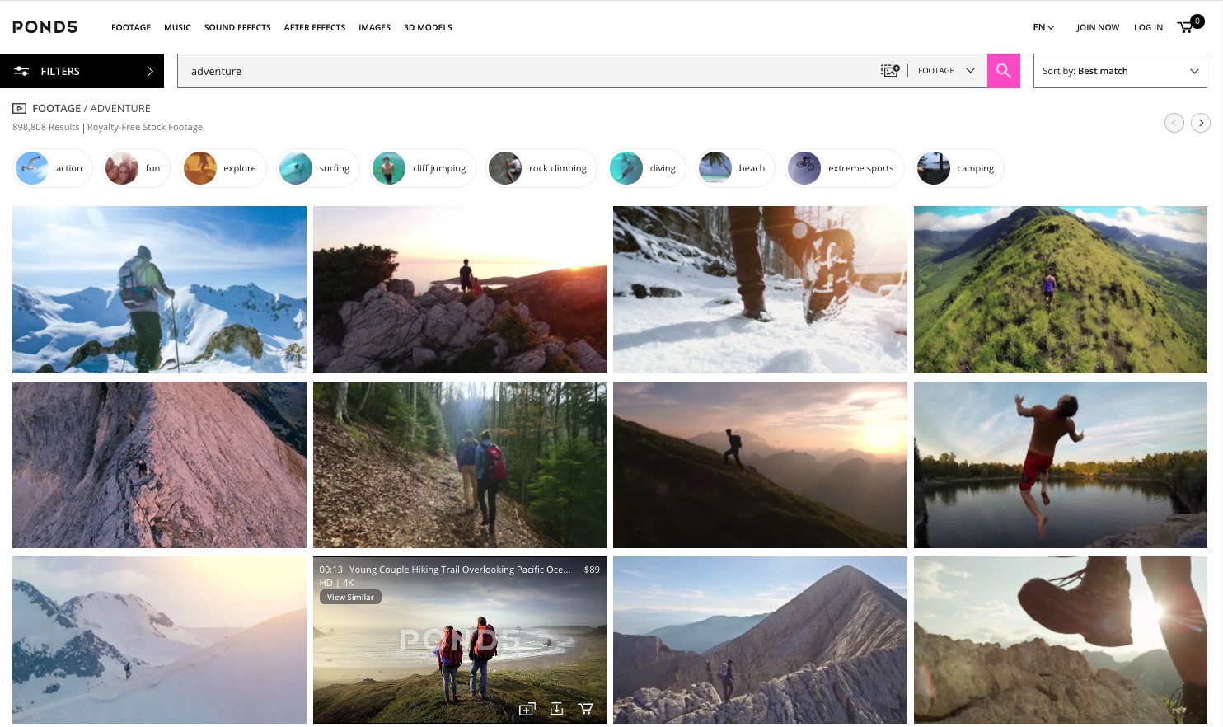Open the shopping cart in header
The image size is (1223, 727).
1188,26
